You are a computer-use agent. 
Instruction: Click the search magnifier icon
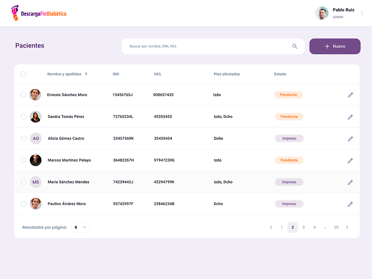coord(295,46)
